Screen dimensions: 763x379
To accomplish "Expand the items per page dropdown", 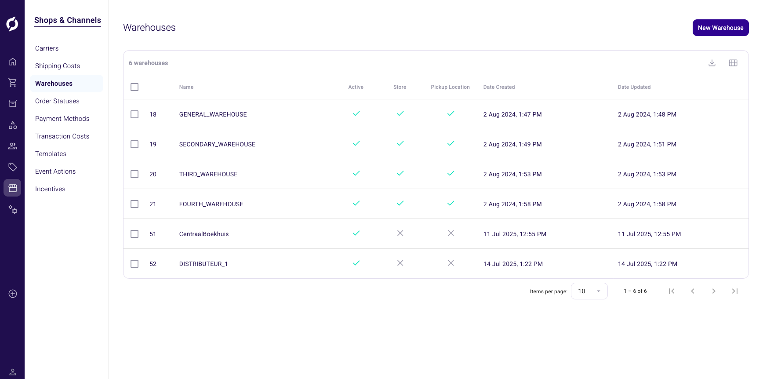I will click(x=589, y=291).
